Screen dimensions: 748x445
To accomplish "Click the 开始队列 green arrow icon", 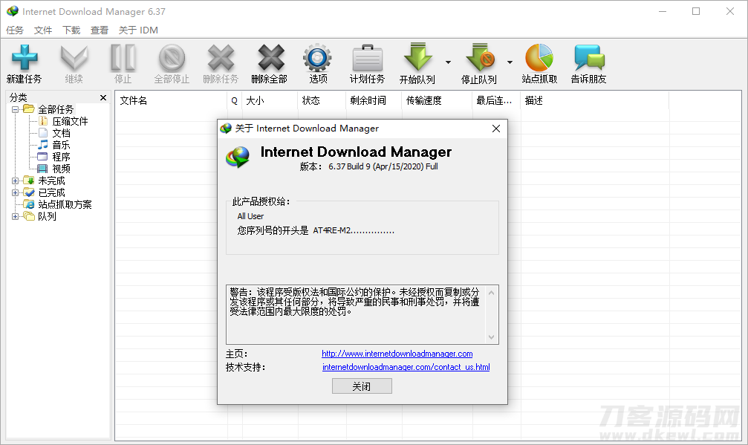I will click(x=417, y=58).
